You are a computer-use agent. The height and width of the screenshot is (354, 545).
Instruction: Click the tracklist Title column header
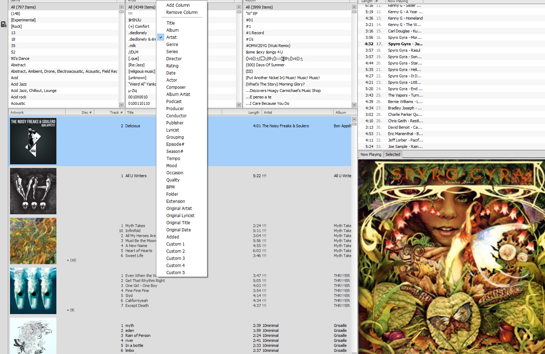pyautogui.click(x=141, y=112)
